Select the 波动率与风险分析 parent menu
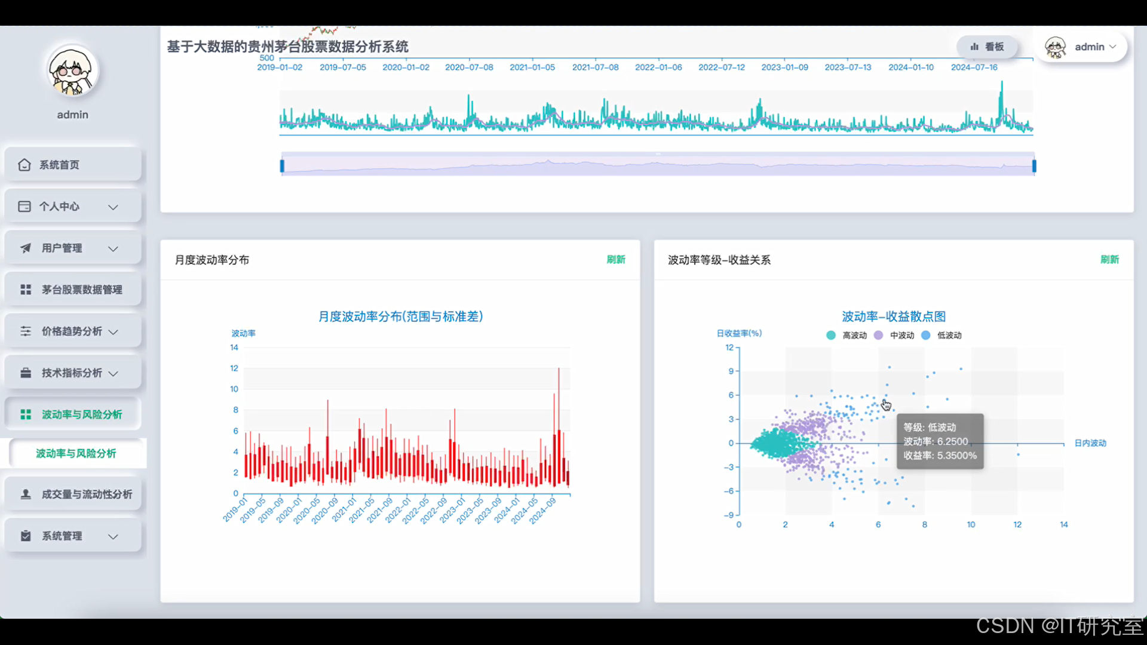Screen dimensions: 1147x645 tap(73, 414)
